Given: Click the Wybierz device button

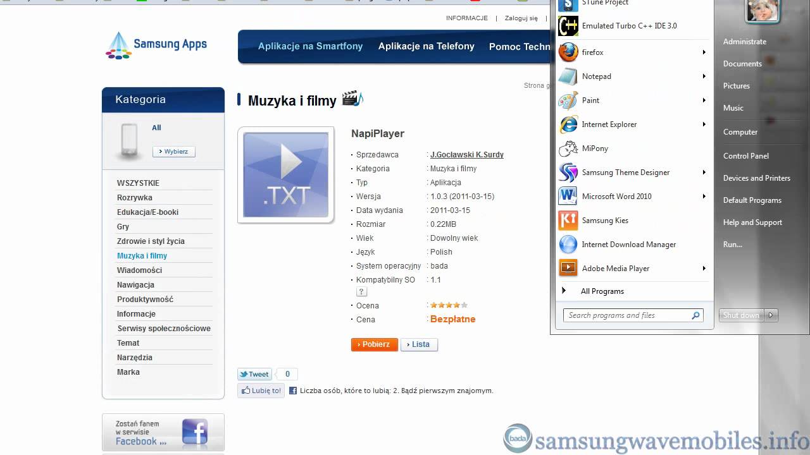Looking at the screenshot, I should [x=174, y=152].
